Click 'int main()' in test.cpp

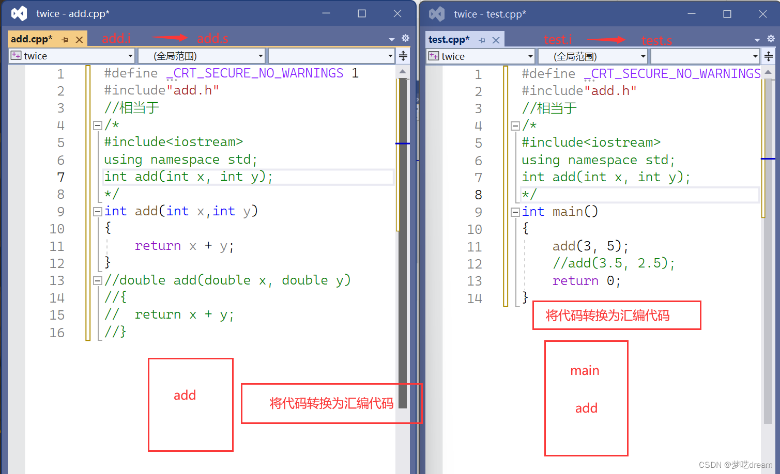(x=560, y=212)
